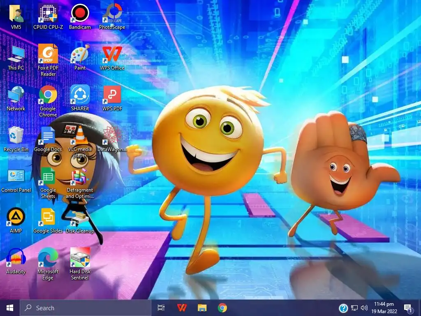Screen dimensions: 421x316
Task: Open the volume speaker tray icon
Action: click(x=364, y=308)
